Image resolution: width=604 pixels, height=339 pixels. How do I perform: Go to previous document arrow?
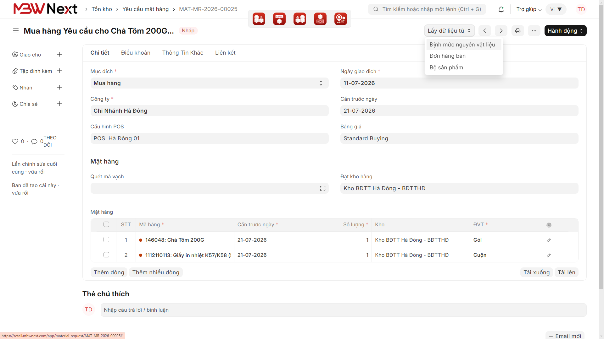point(485,31)
